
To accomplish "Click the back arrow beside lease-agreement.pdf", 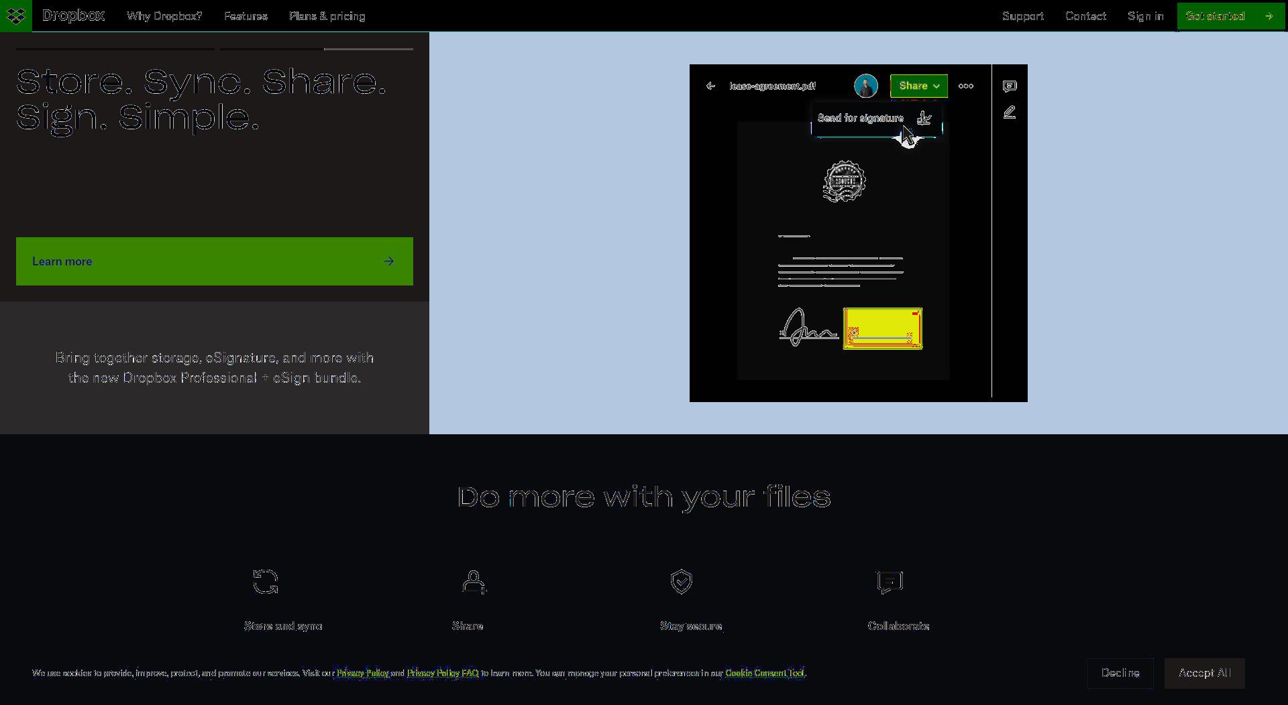I will tap(710, 86).
